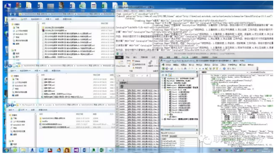Image resolution: width=275 pixels, height=154 pixels.
Task: Click the Add-ins gear icon in Excel ribbon
Action: 150,63
